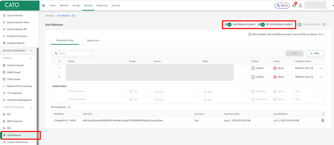The width and height of the screenshot is (334, 145).
Task: Open the Account menu
Action: point(116,5)
